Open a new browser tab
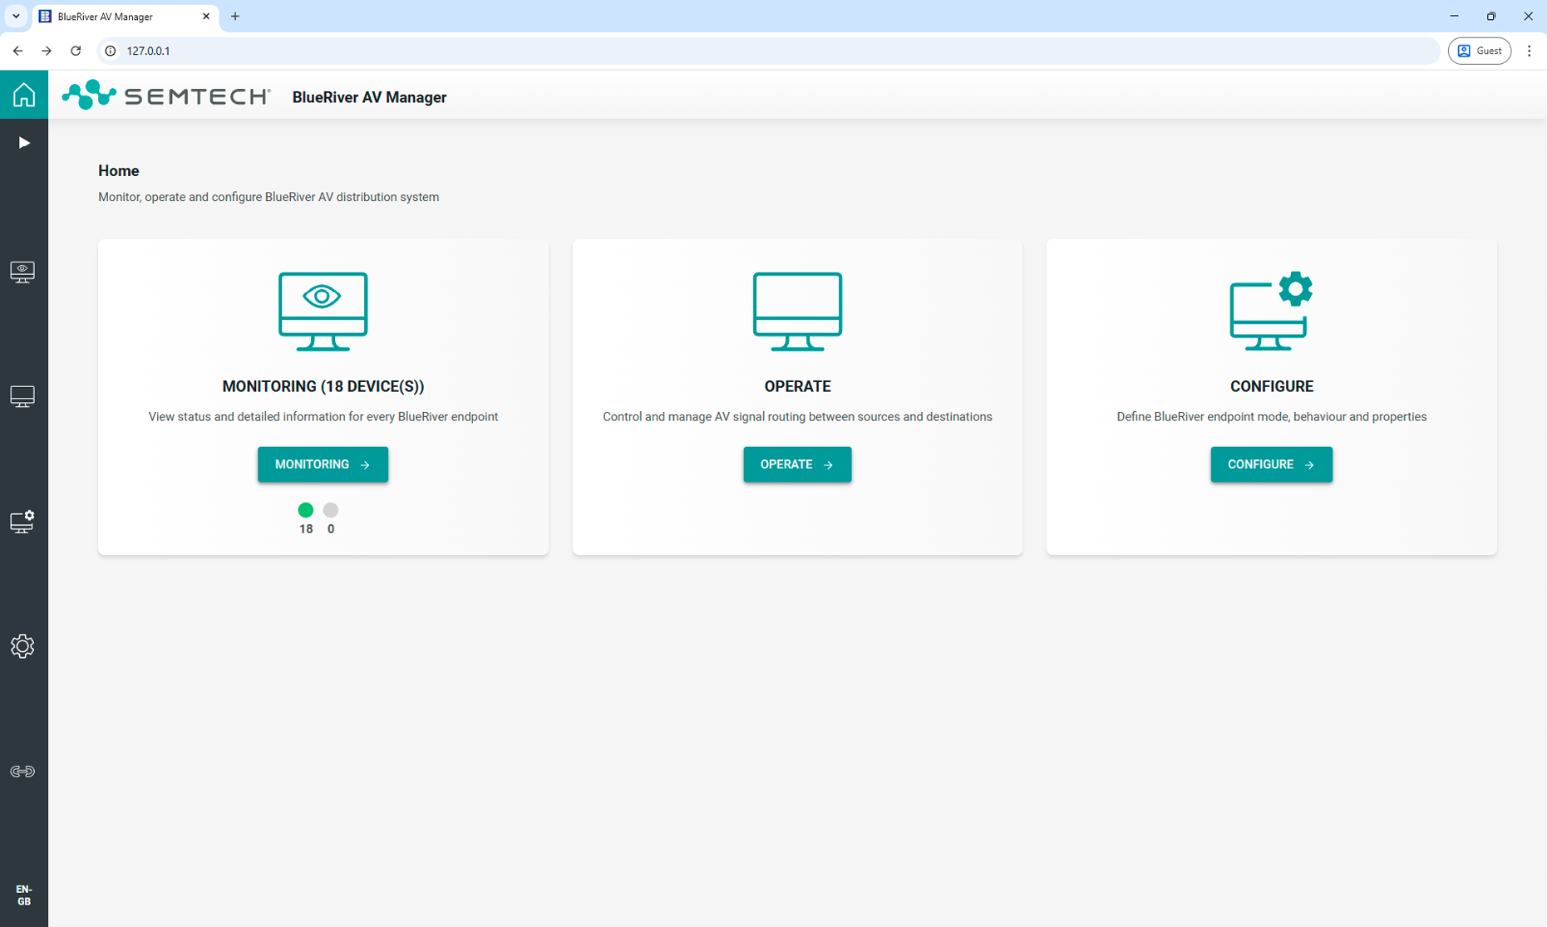1547x927 pixels. tap(235, 17)
